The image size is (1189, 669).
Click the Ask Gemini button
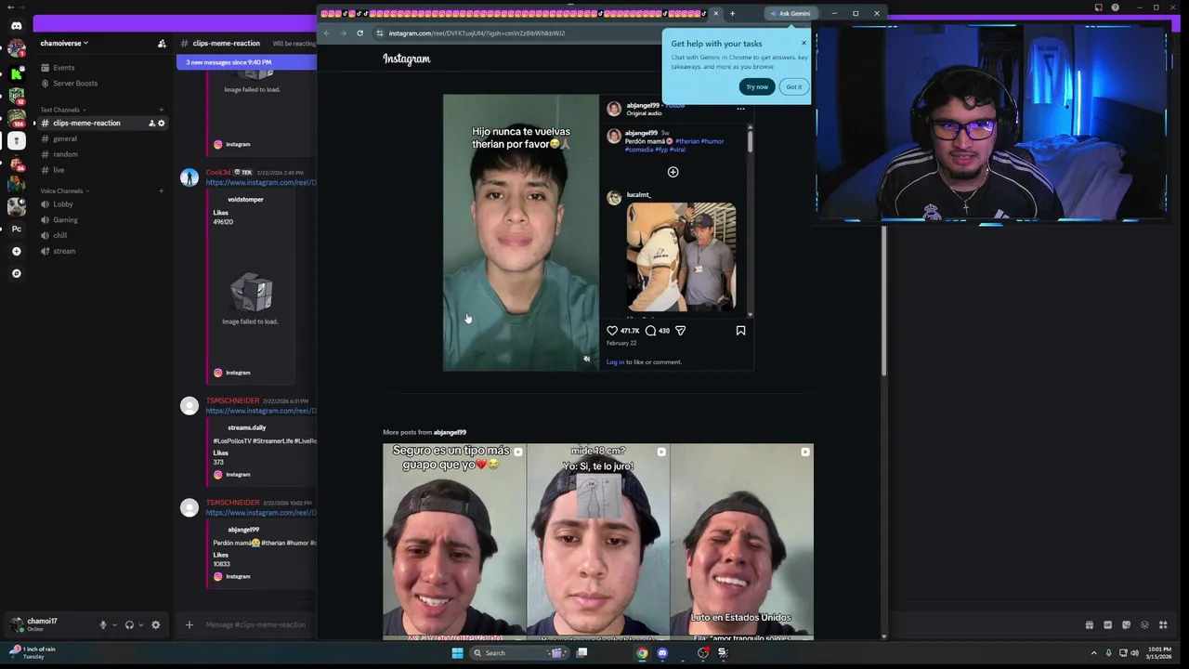790,13
